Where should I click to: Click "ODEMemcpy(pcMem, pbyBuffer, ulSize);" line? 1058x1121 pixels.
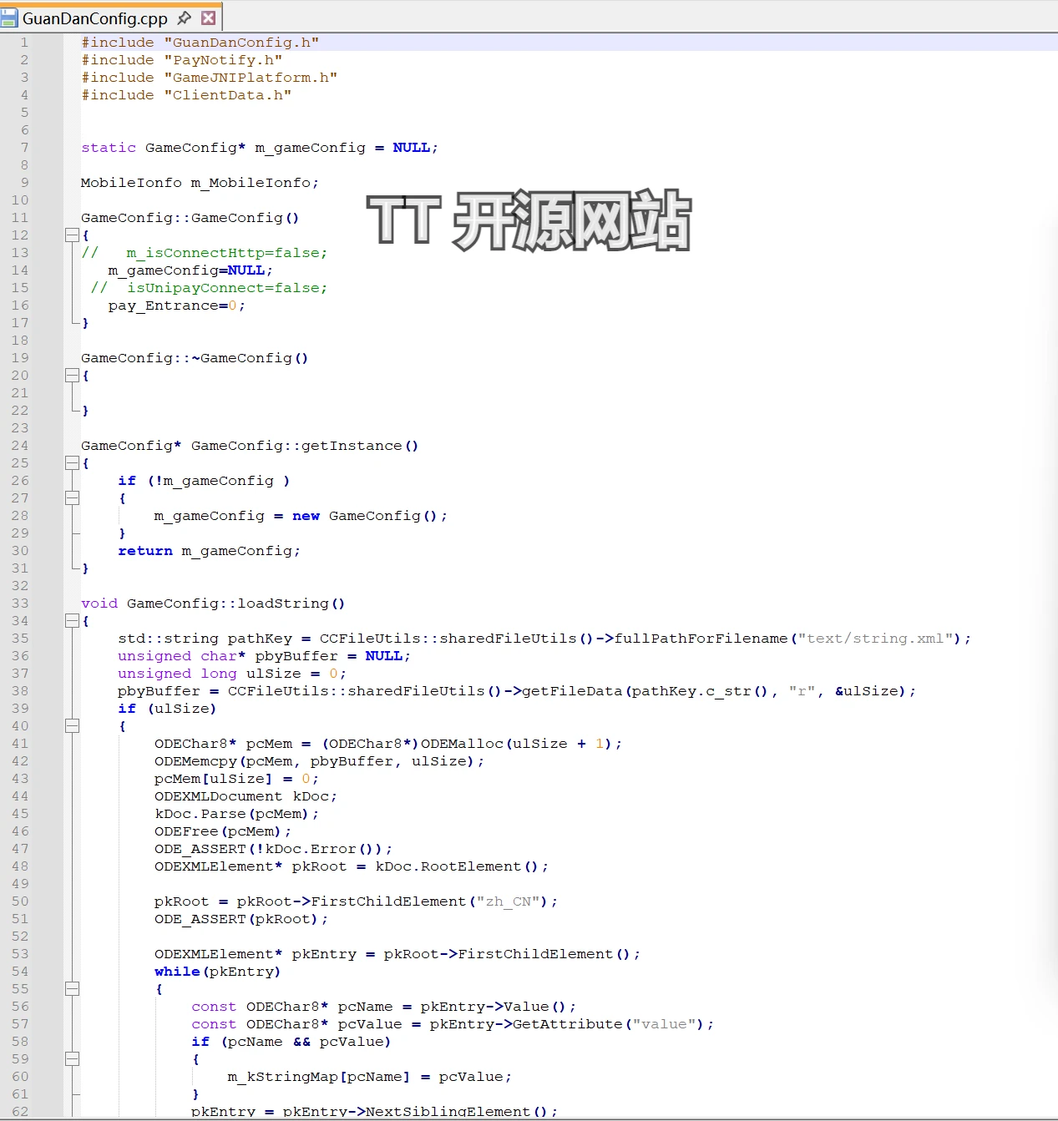[x=319, y=761]
